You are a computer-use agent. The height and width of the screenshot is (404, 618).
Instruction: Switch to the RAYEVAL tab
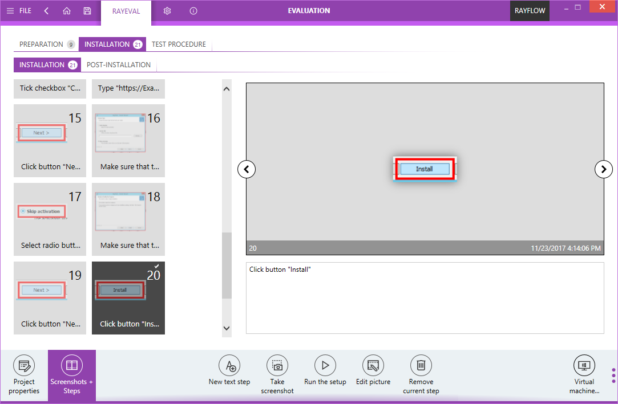point(126,11)
